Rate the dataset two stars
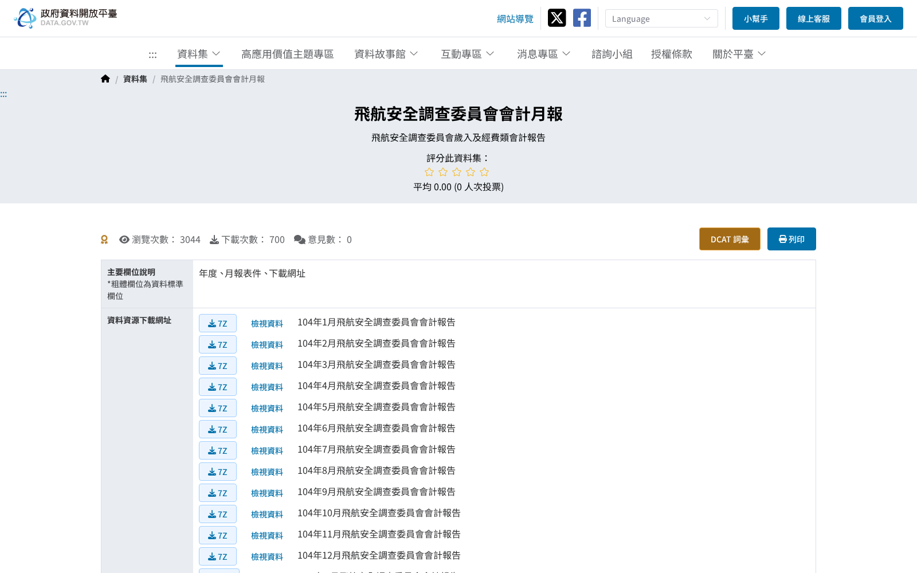 (x=443, y=172)
